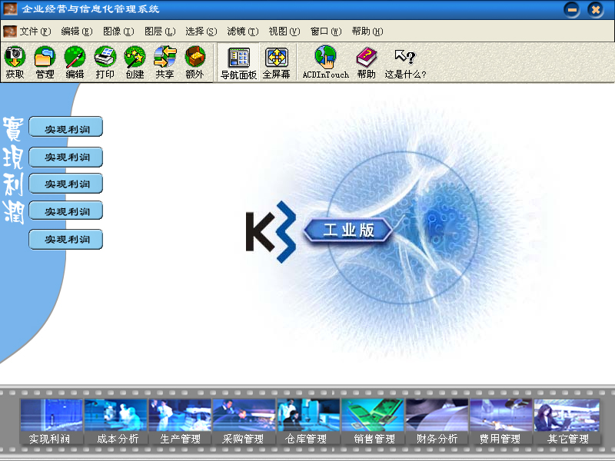The height and width of the screenshot is (461, 615).
Task: Open the 创建 wizard icon
Action: (135, 62)
